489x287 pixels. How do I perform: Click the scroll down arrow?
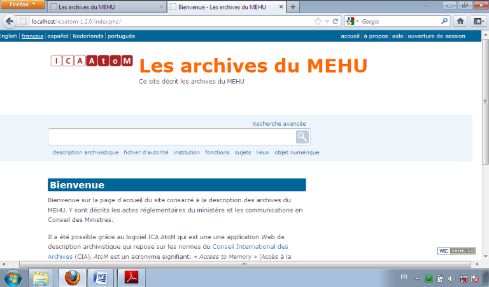pos(485,256)
